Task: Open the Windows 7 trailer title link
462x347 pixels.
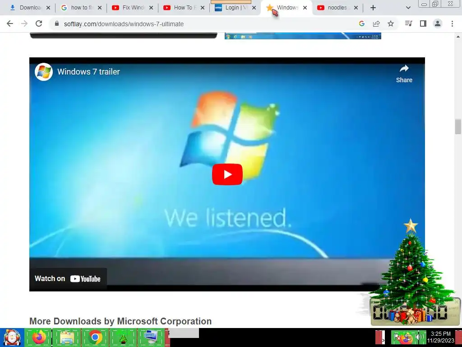Action: pyautogui.click(x=88, y=72)
